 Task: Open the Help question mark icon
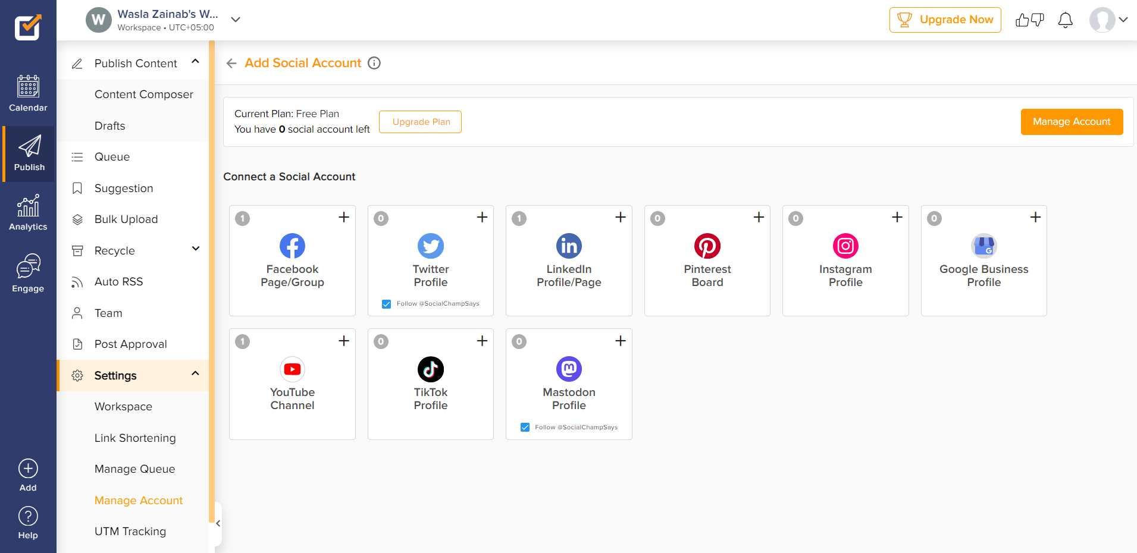(28, 516)
